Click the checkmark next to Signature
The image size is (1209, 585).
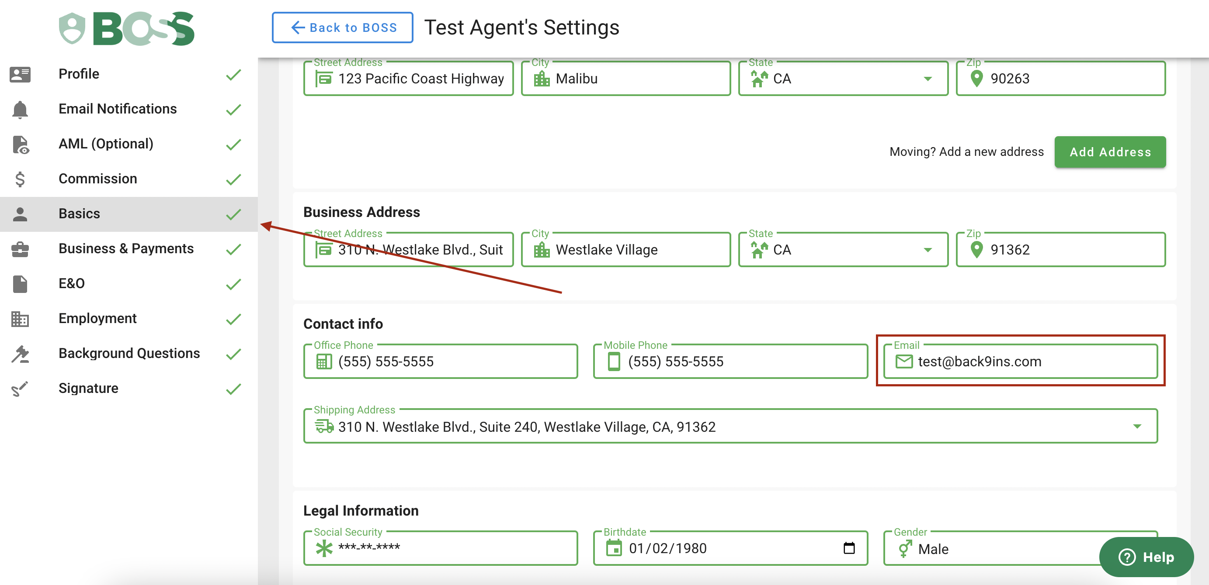pos(233,389)
